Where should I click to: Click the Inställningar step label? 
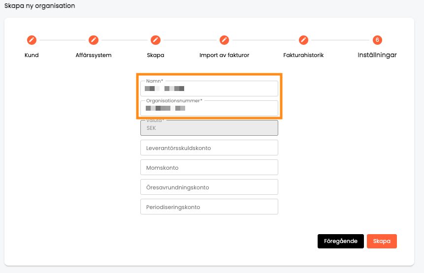tap(377, 55)
